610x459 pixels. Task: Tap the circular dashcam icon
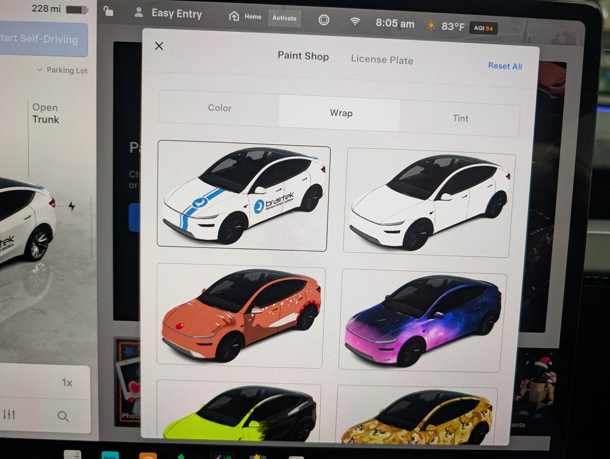[324, 20]
